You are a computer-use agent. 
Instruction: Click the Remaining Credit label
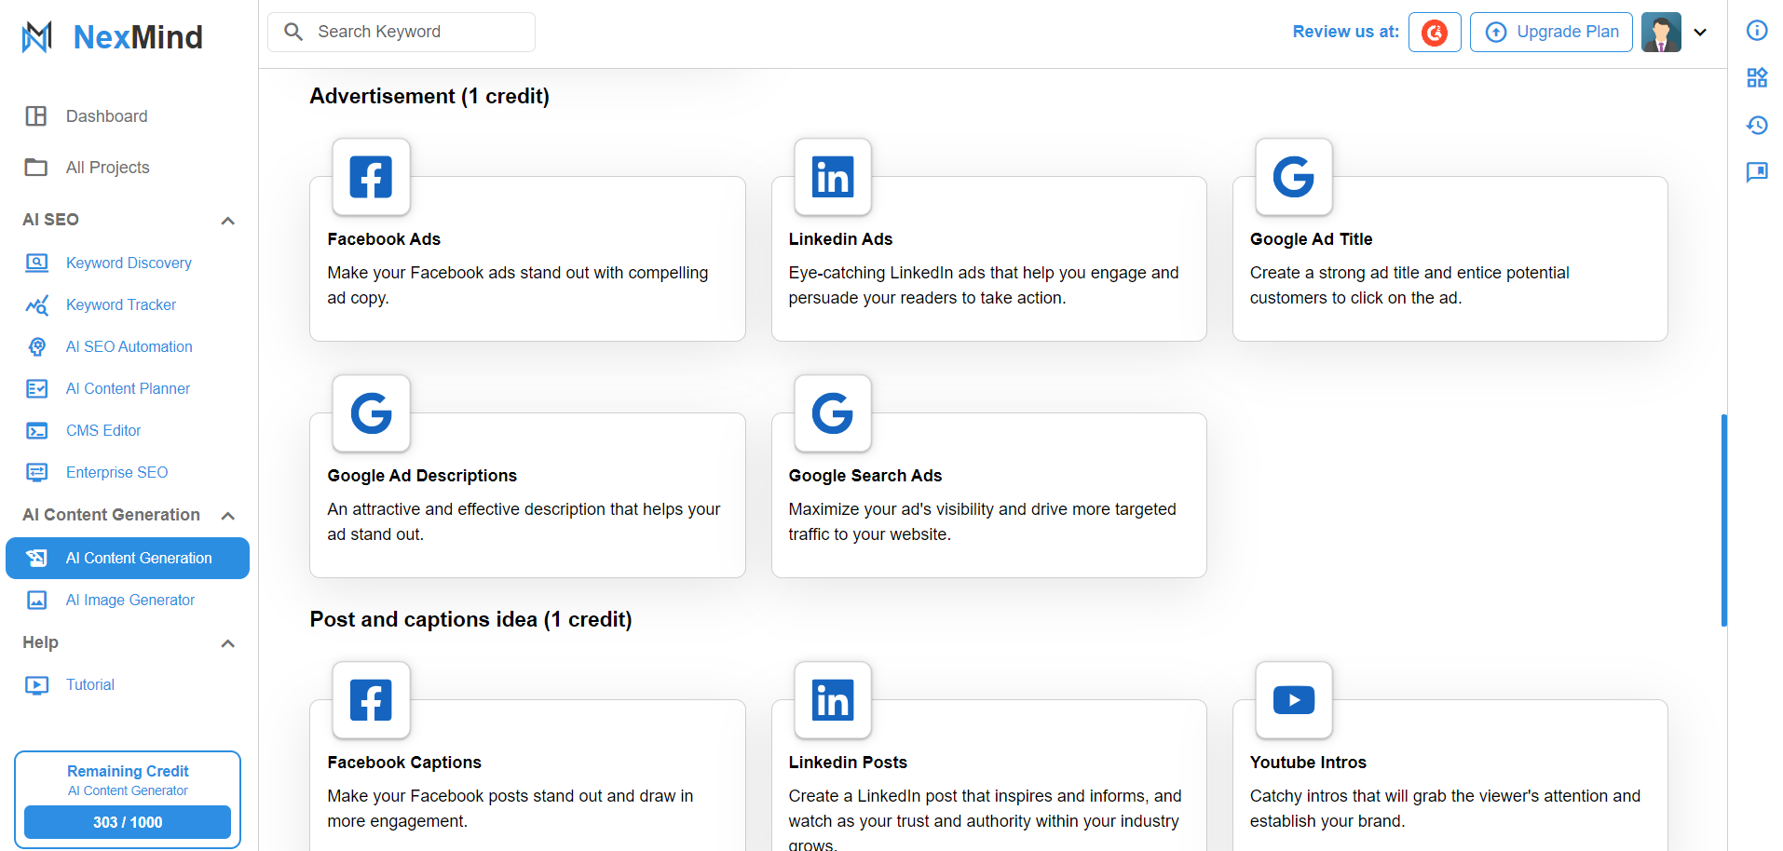[x=128, y=771]
